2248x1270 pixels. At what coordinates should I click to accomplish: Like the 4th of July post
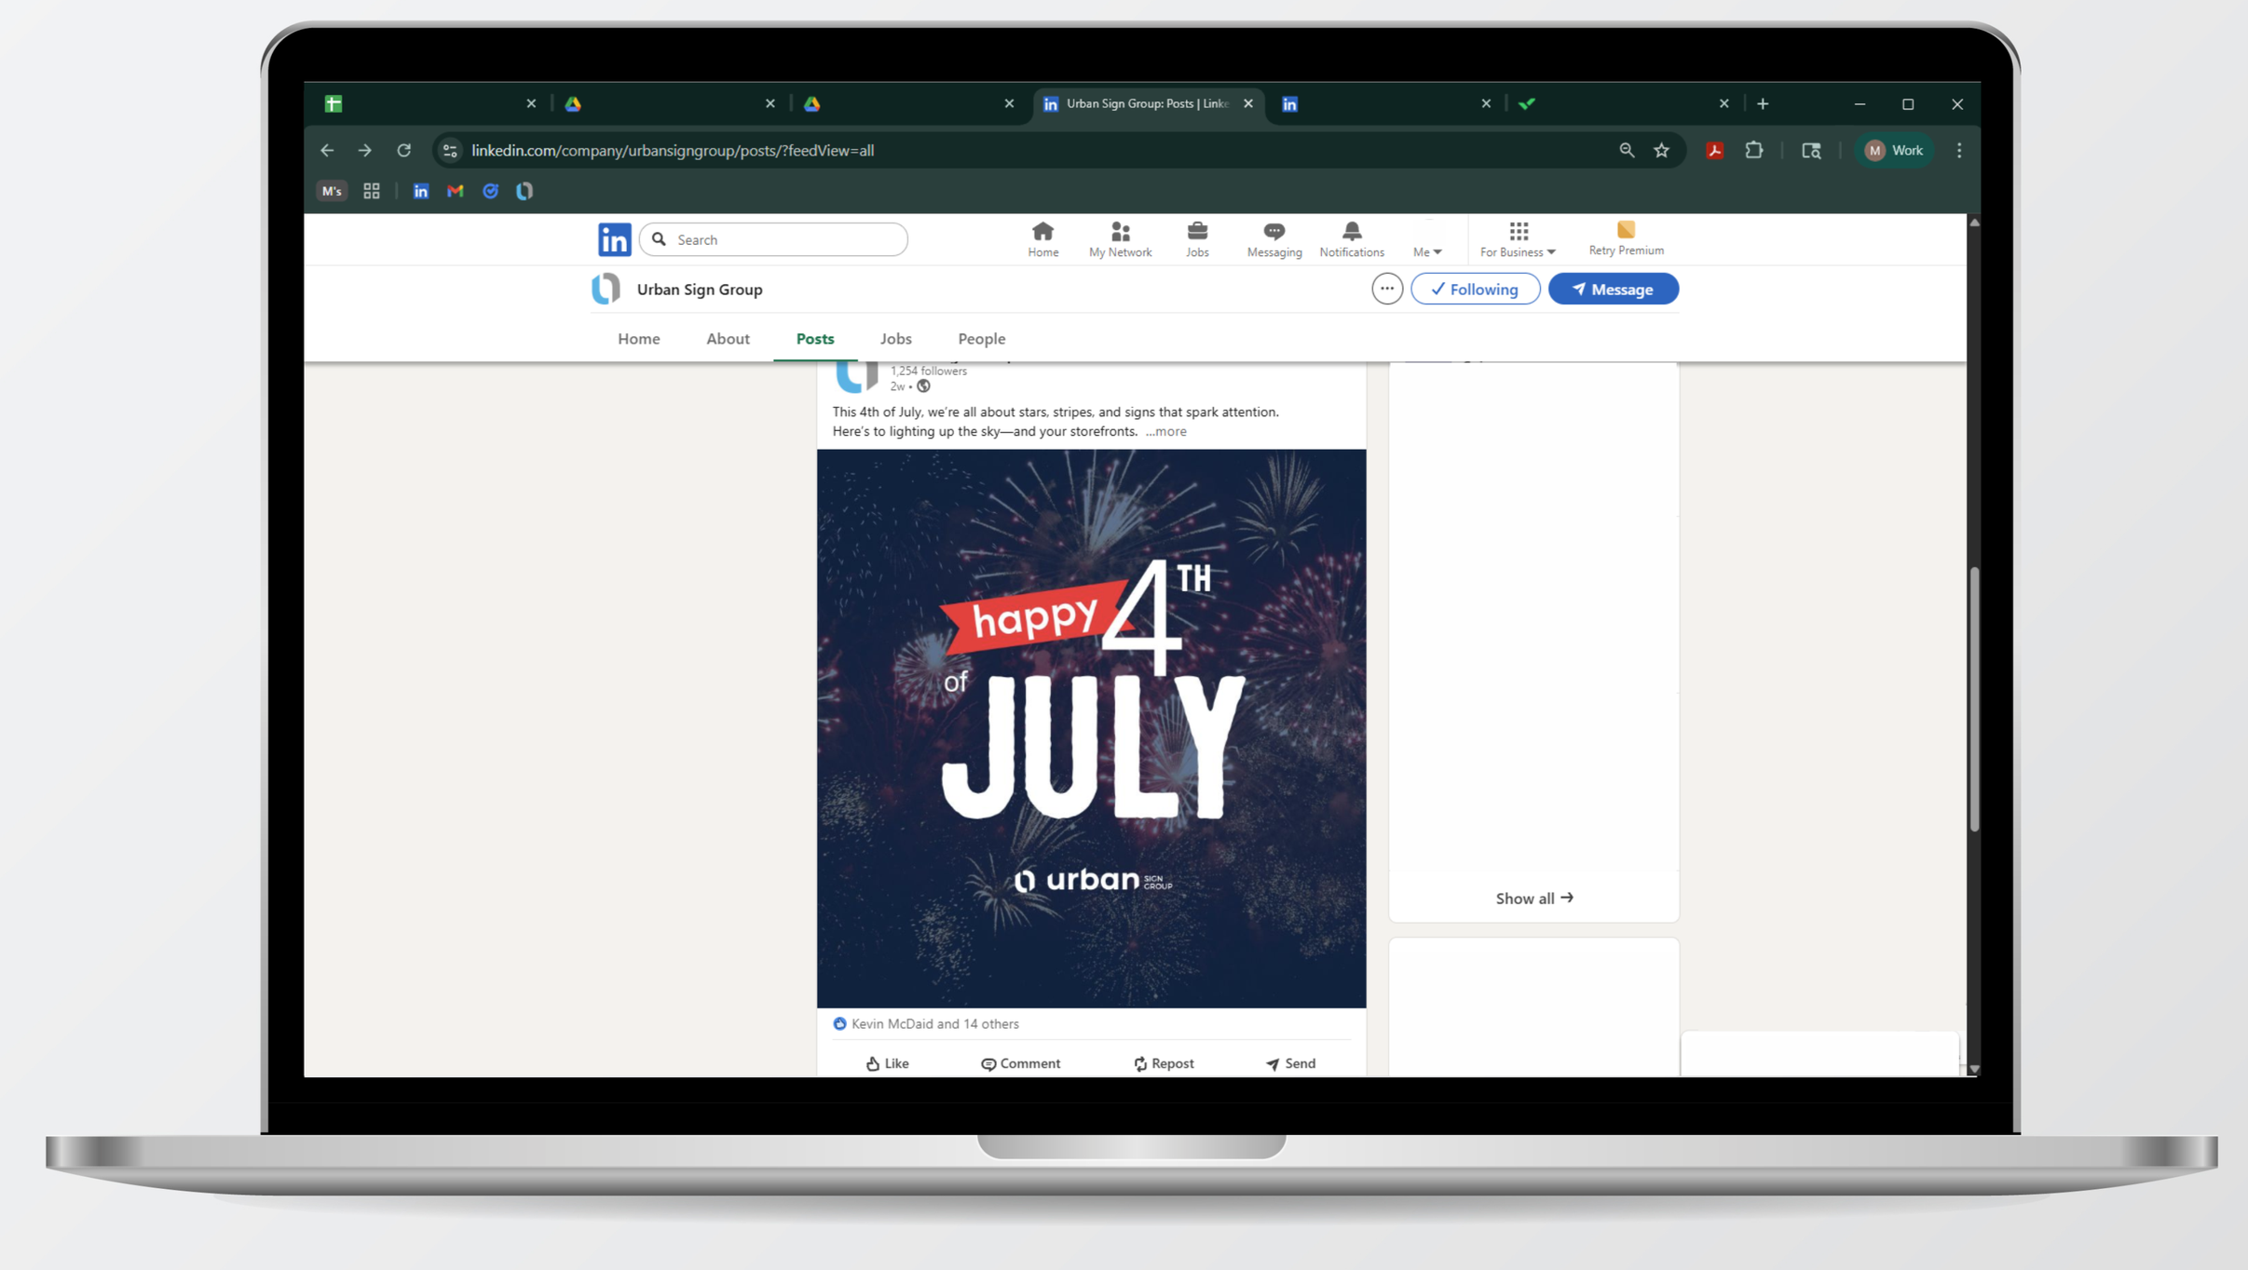tap(887, 1062)
